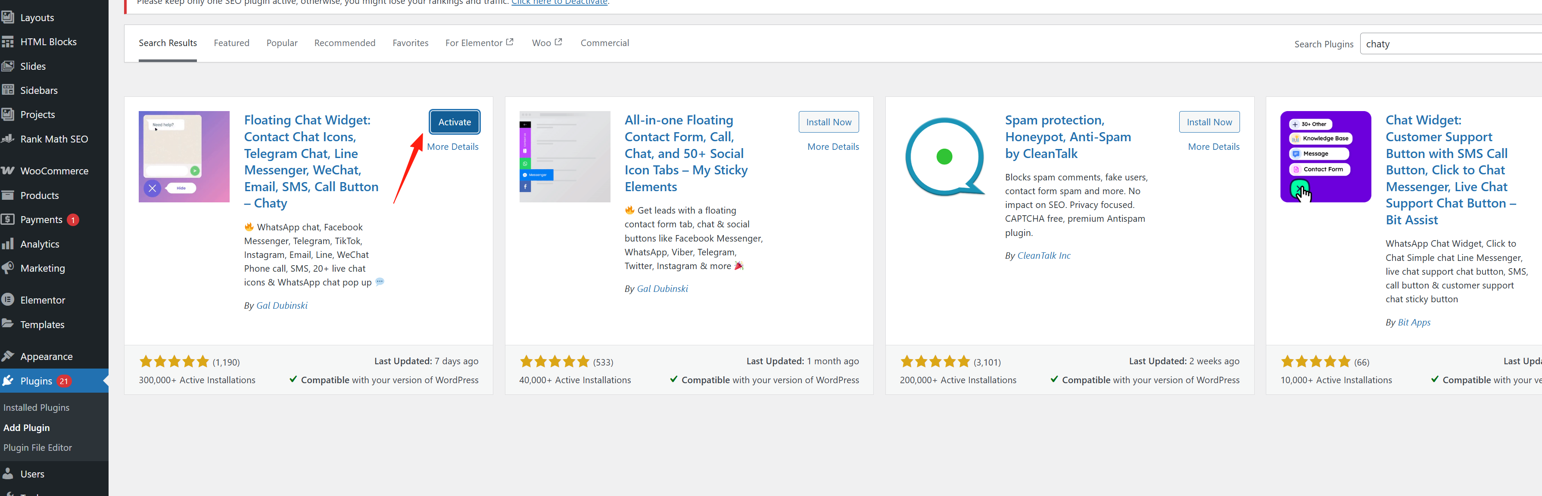Switch to the Popular tab
The height and width of the screenshot is (496, 1542).
point(281,43)
